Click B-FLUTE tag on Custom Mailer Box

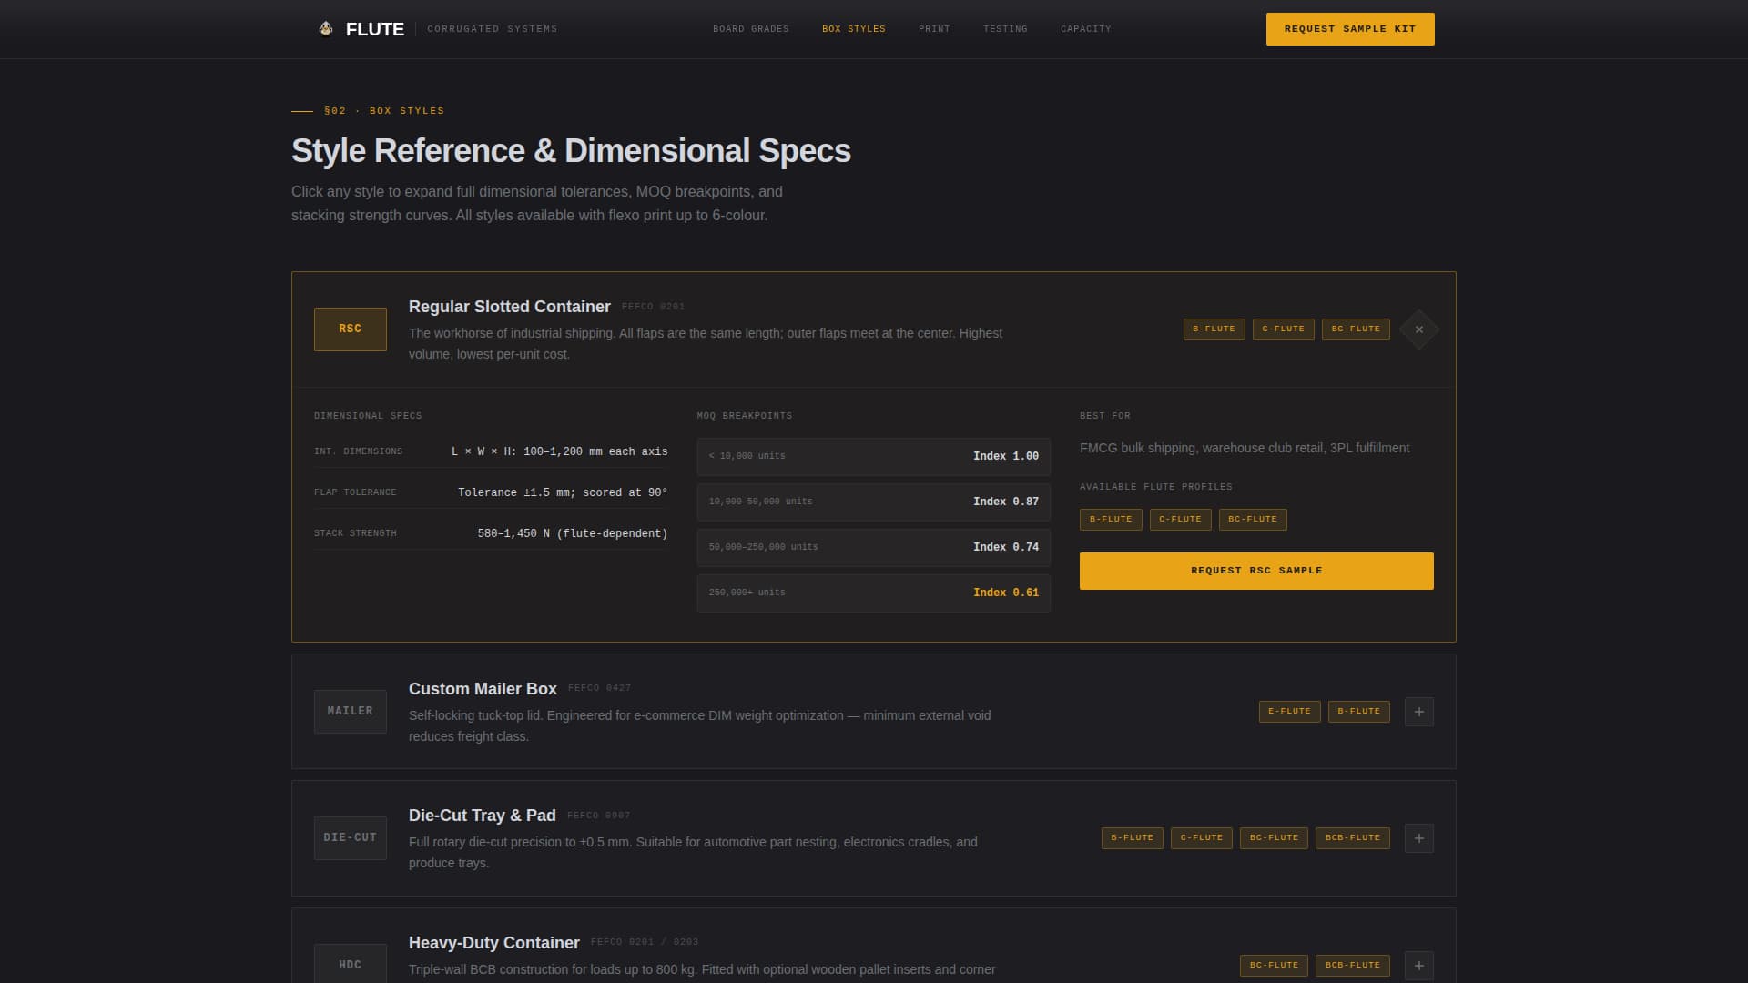click(1359, 712)
